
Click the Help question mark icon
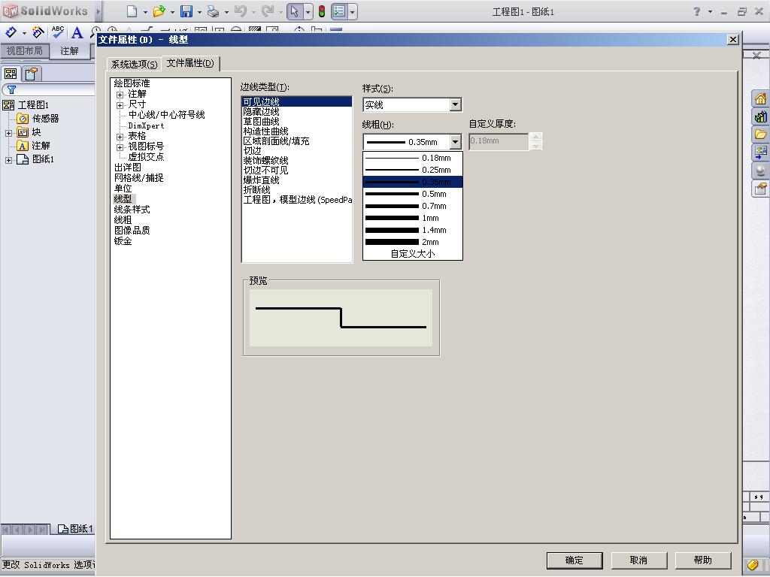pos(697,11)
